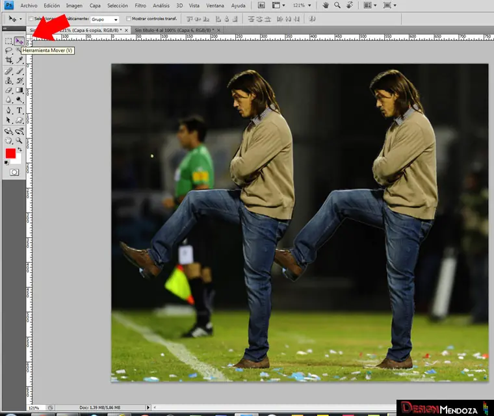Toggle Quick Mask mode

14,172
